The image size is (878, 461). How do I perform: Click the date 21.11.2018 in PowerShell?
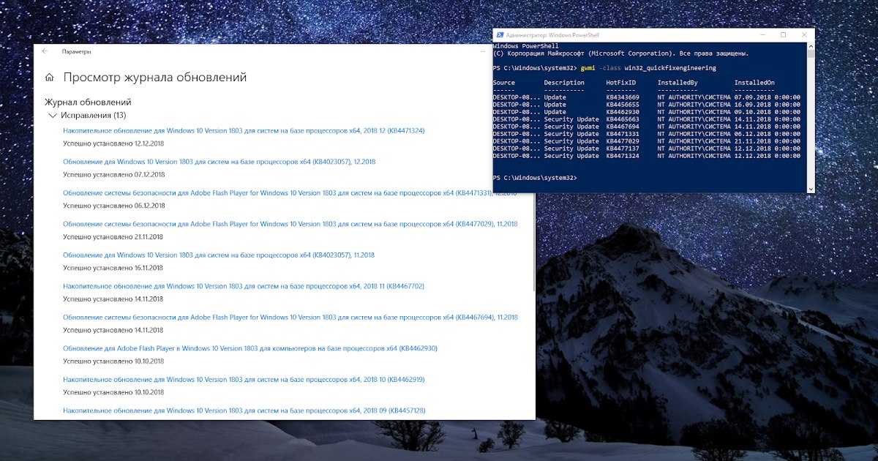click(753, 141)
